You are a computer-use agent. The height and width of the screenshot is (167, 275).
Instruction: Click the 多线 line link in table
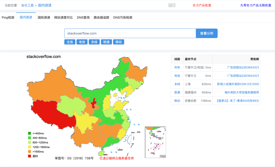coord(177,84)
